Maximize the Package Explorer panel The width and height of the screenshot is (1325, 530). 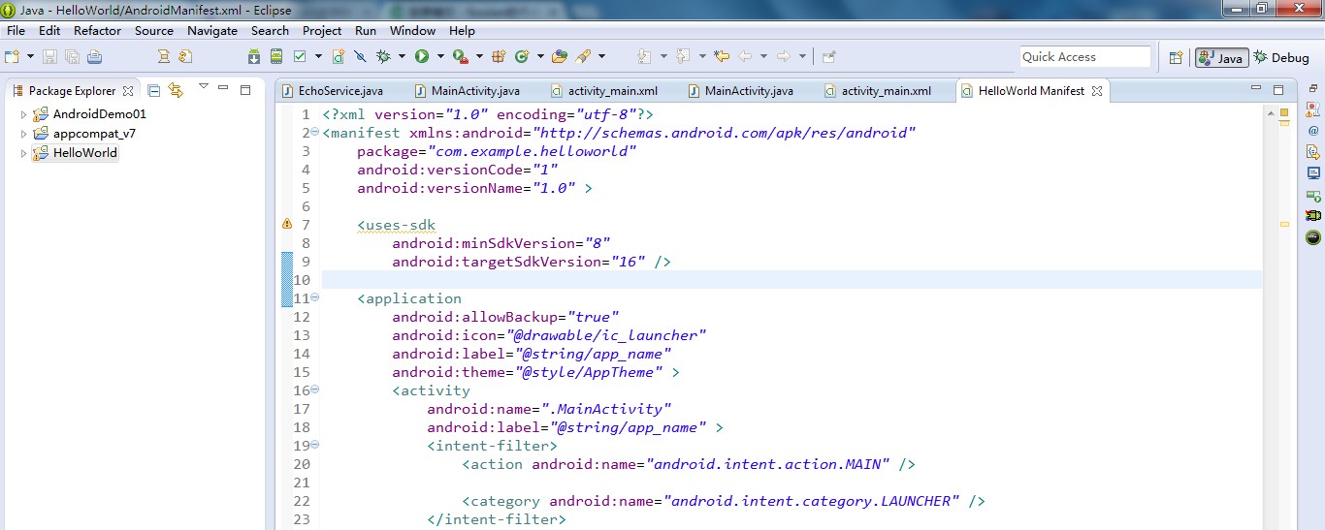coord(245,89)
